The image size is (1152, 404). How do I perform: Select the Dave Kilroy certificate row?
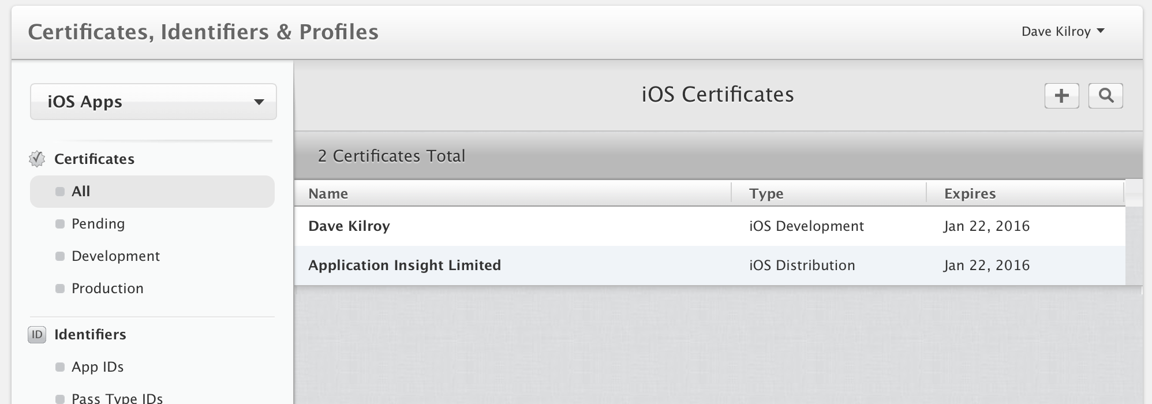point(349,226)
